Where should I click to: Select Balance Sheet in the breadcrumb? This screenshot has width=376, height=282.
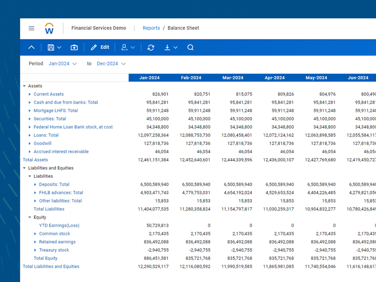[183, 28]
